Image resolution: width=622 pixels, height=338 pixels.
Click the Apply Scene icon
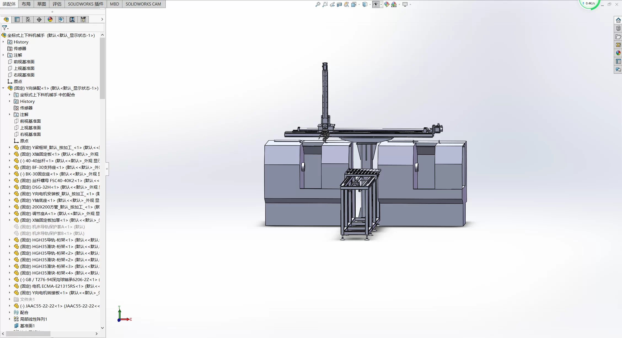point(394,4)
